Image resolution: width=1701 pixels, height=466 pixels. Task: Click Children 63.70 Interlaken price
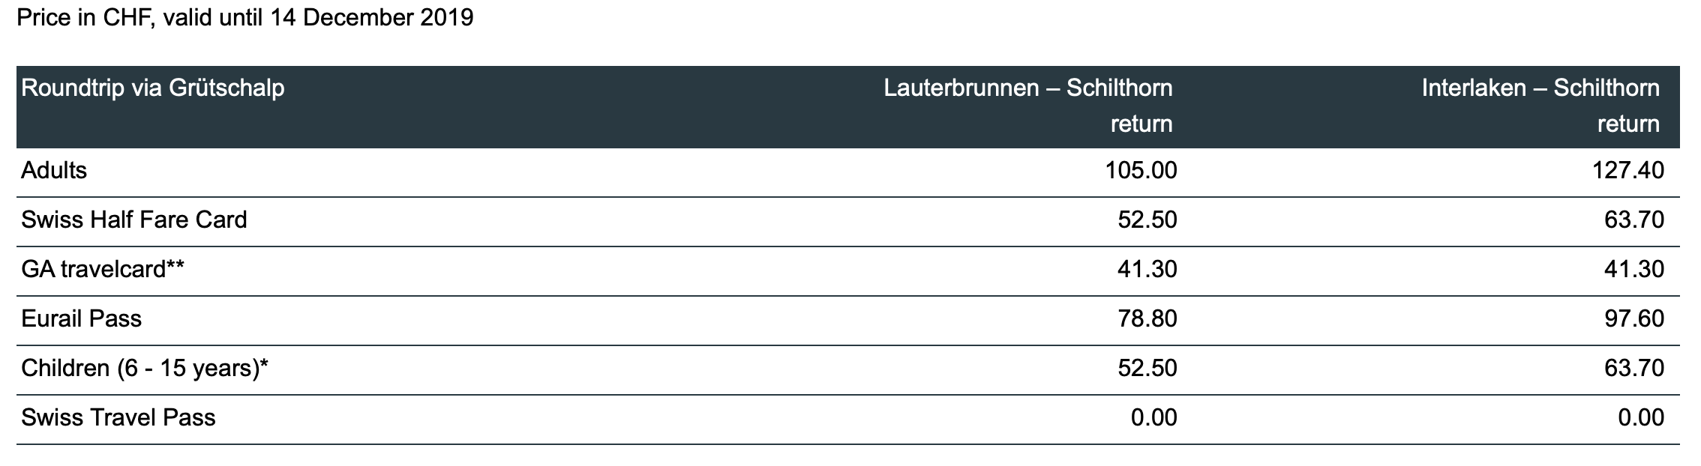click(1633, 369)
